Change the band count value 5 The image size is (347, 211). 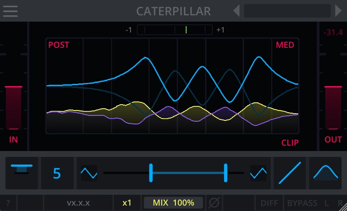coord(57,173)
